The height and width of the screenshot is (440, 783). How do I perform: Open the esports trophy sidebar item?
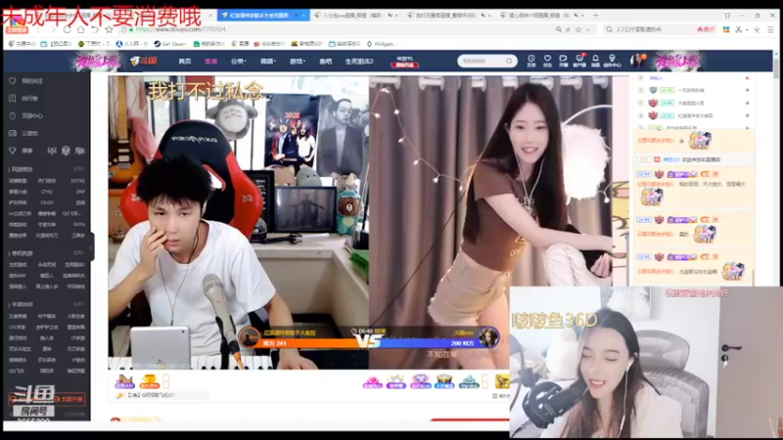coord(21,151)
